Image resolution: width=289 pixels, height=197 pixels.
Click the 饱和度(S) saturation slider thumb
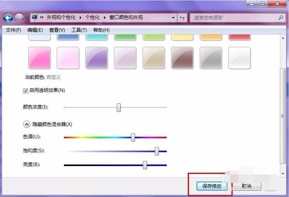[x=157, y=151]
